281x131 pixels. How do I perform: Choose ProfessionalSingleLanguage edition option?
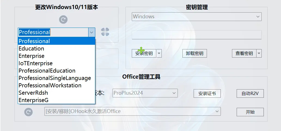pyautogui.click(x=56, y=78)
